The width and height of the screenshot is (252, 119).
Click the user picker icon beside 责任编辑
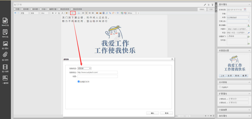(x=249, y=25)
